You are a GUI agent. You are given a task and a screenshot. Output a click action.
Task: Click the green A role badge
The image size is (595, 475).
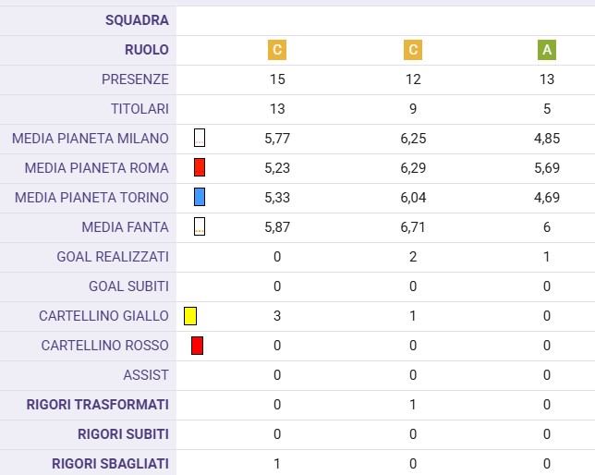(547, 50)
